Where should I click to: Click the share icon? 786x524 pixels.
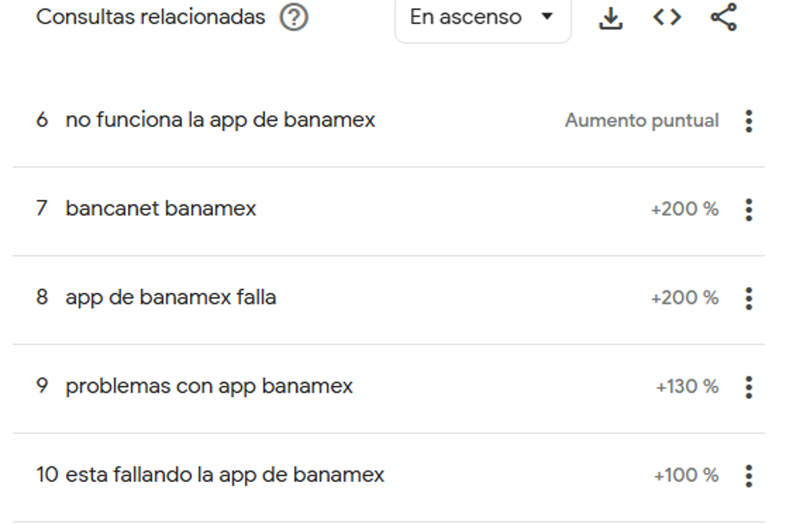tap(722, 18)
